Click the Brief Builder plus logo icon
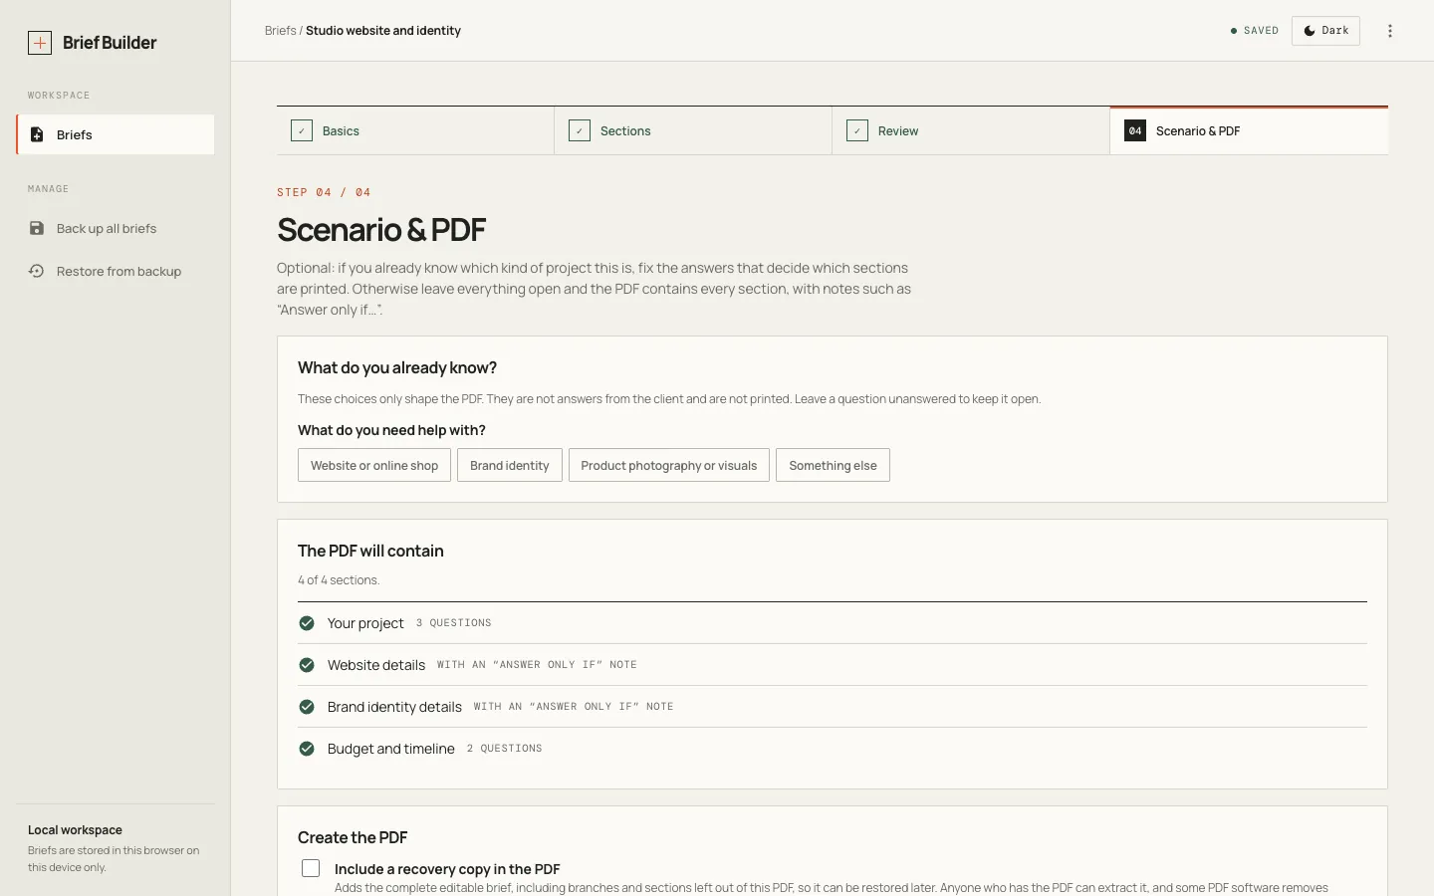 tap(40, 43)
